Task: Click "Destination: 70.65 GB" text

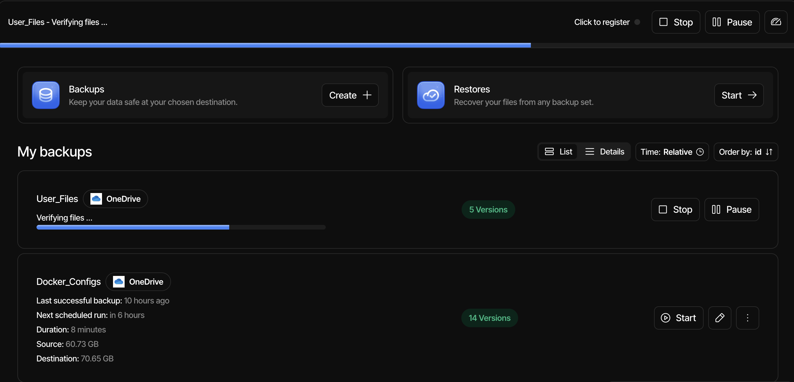Action: (75, 359)
